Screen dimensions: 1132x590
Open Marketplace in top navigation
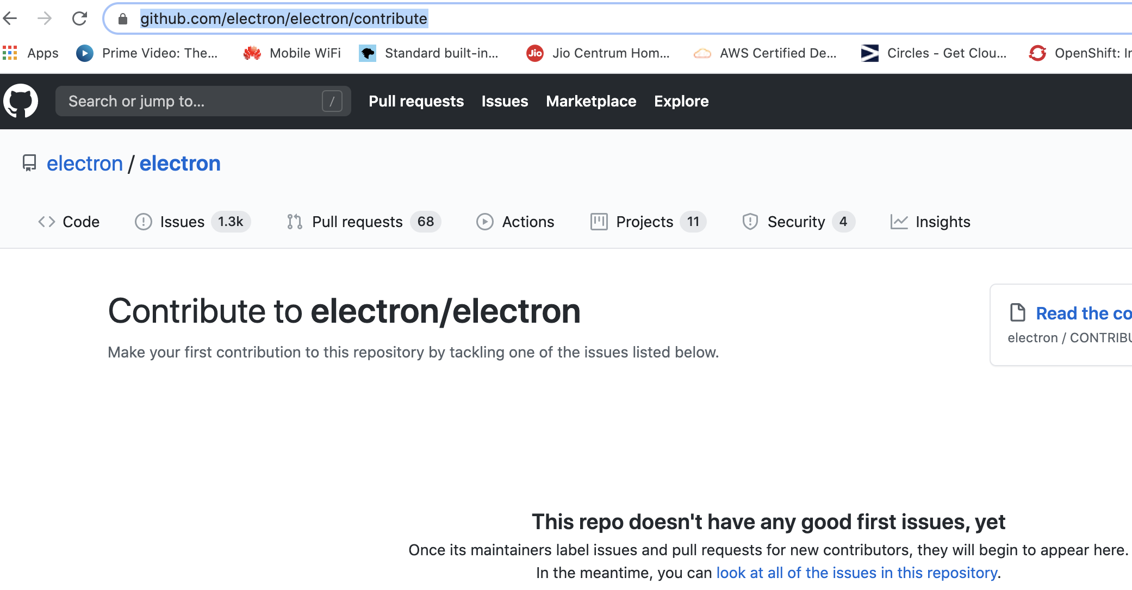click(x=592, y=101)
